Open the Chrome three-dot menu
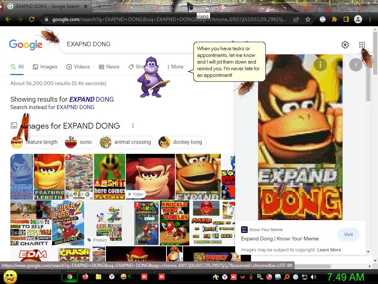This screenshot has height=284, width=378. click(x=370, y=19)
